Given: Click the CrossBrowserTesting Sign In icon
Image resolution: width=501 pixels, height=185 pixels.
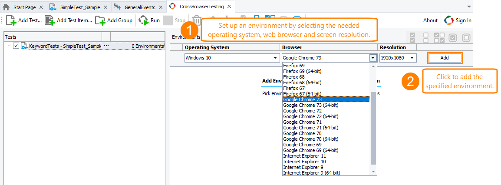Looking at the screenshot, I should click(x=449, y=20).
